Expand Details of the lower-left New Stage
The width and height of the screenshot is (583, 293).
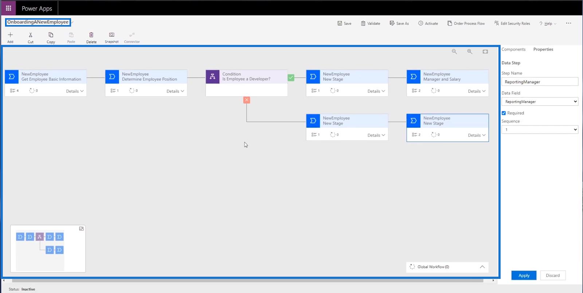tap(376, 135)
